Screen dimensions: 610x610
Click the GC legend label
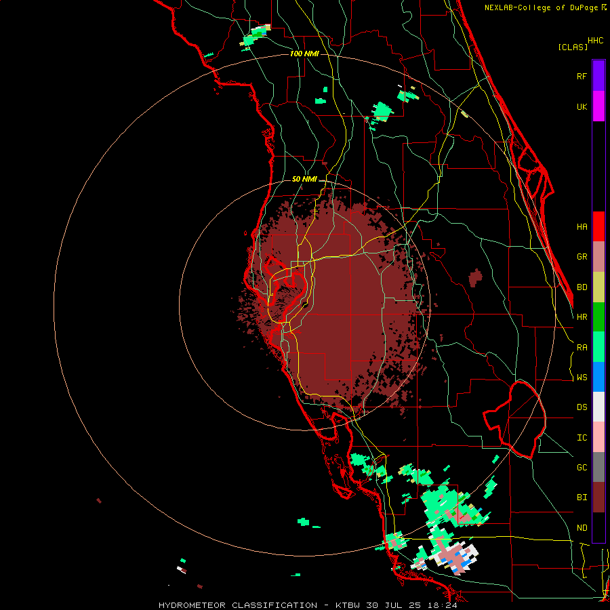(582, 468)
